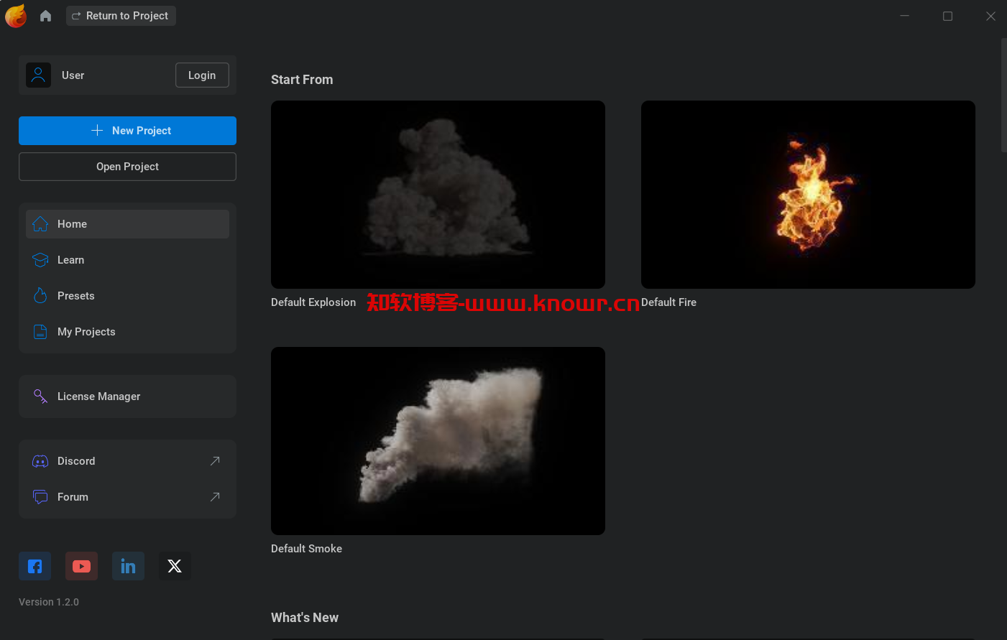The image size is (1007, 640).
Task: Open the Facebook social icon
Action: [x=35, y=566]
